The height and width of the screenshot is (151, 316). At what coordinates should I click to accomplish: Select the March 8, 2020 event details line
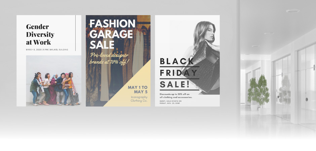tap(47, 50)
